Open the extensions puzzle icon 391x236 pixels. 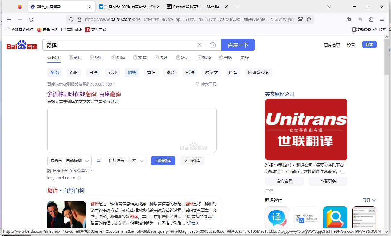pyautogui.click(x=371, y=19)
